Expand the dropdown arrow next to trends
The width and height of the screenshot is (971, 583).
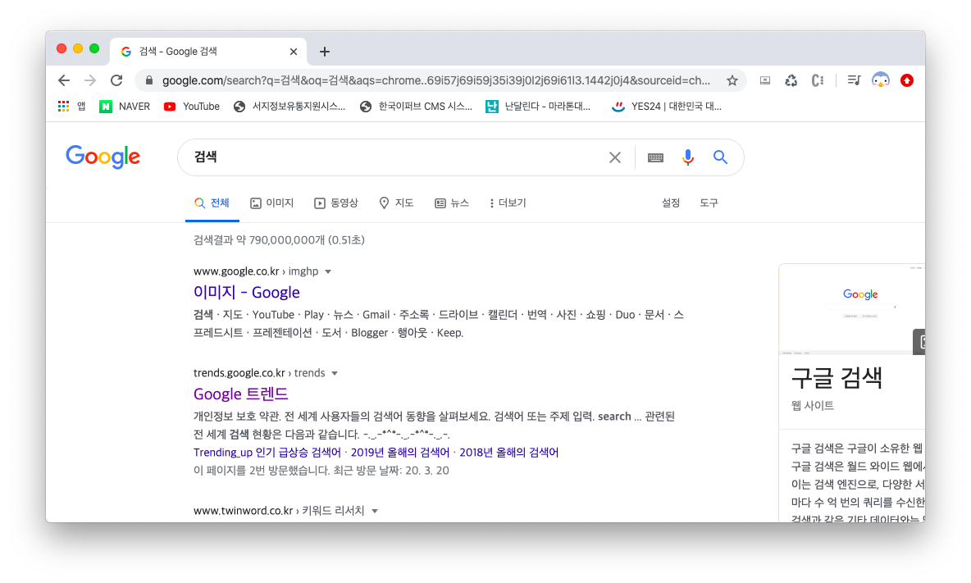[x=335, y=373]
